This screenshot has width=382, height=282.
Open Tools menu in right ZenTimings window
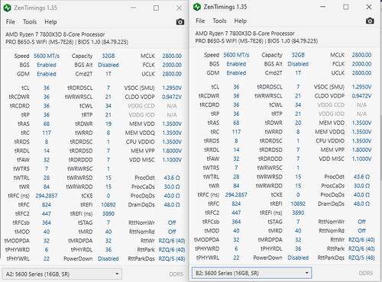pyautogui.click(x=219, y=21)
